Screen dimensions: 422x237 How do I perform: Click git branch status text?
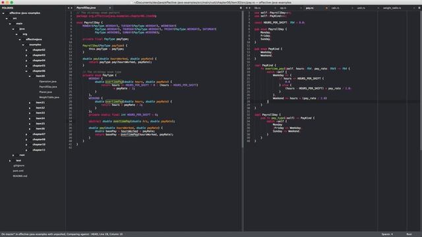pos(62,234)
